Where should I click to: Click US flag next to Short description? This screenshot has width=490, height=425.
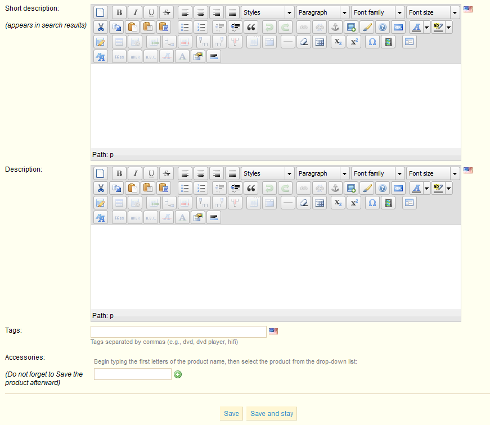[468, 10]
